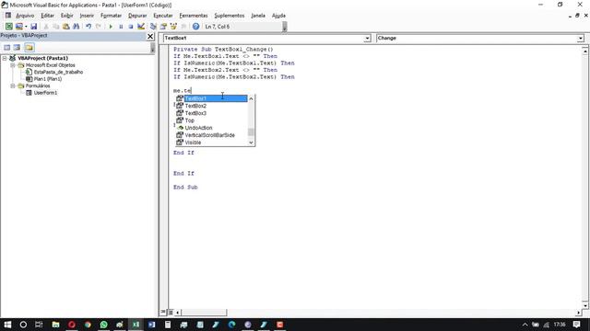Open VBA Help question mark icon
This screenshot has width=590, height=331.
(195, 27)
